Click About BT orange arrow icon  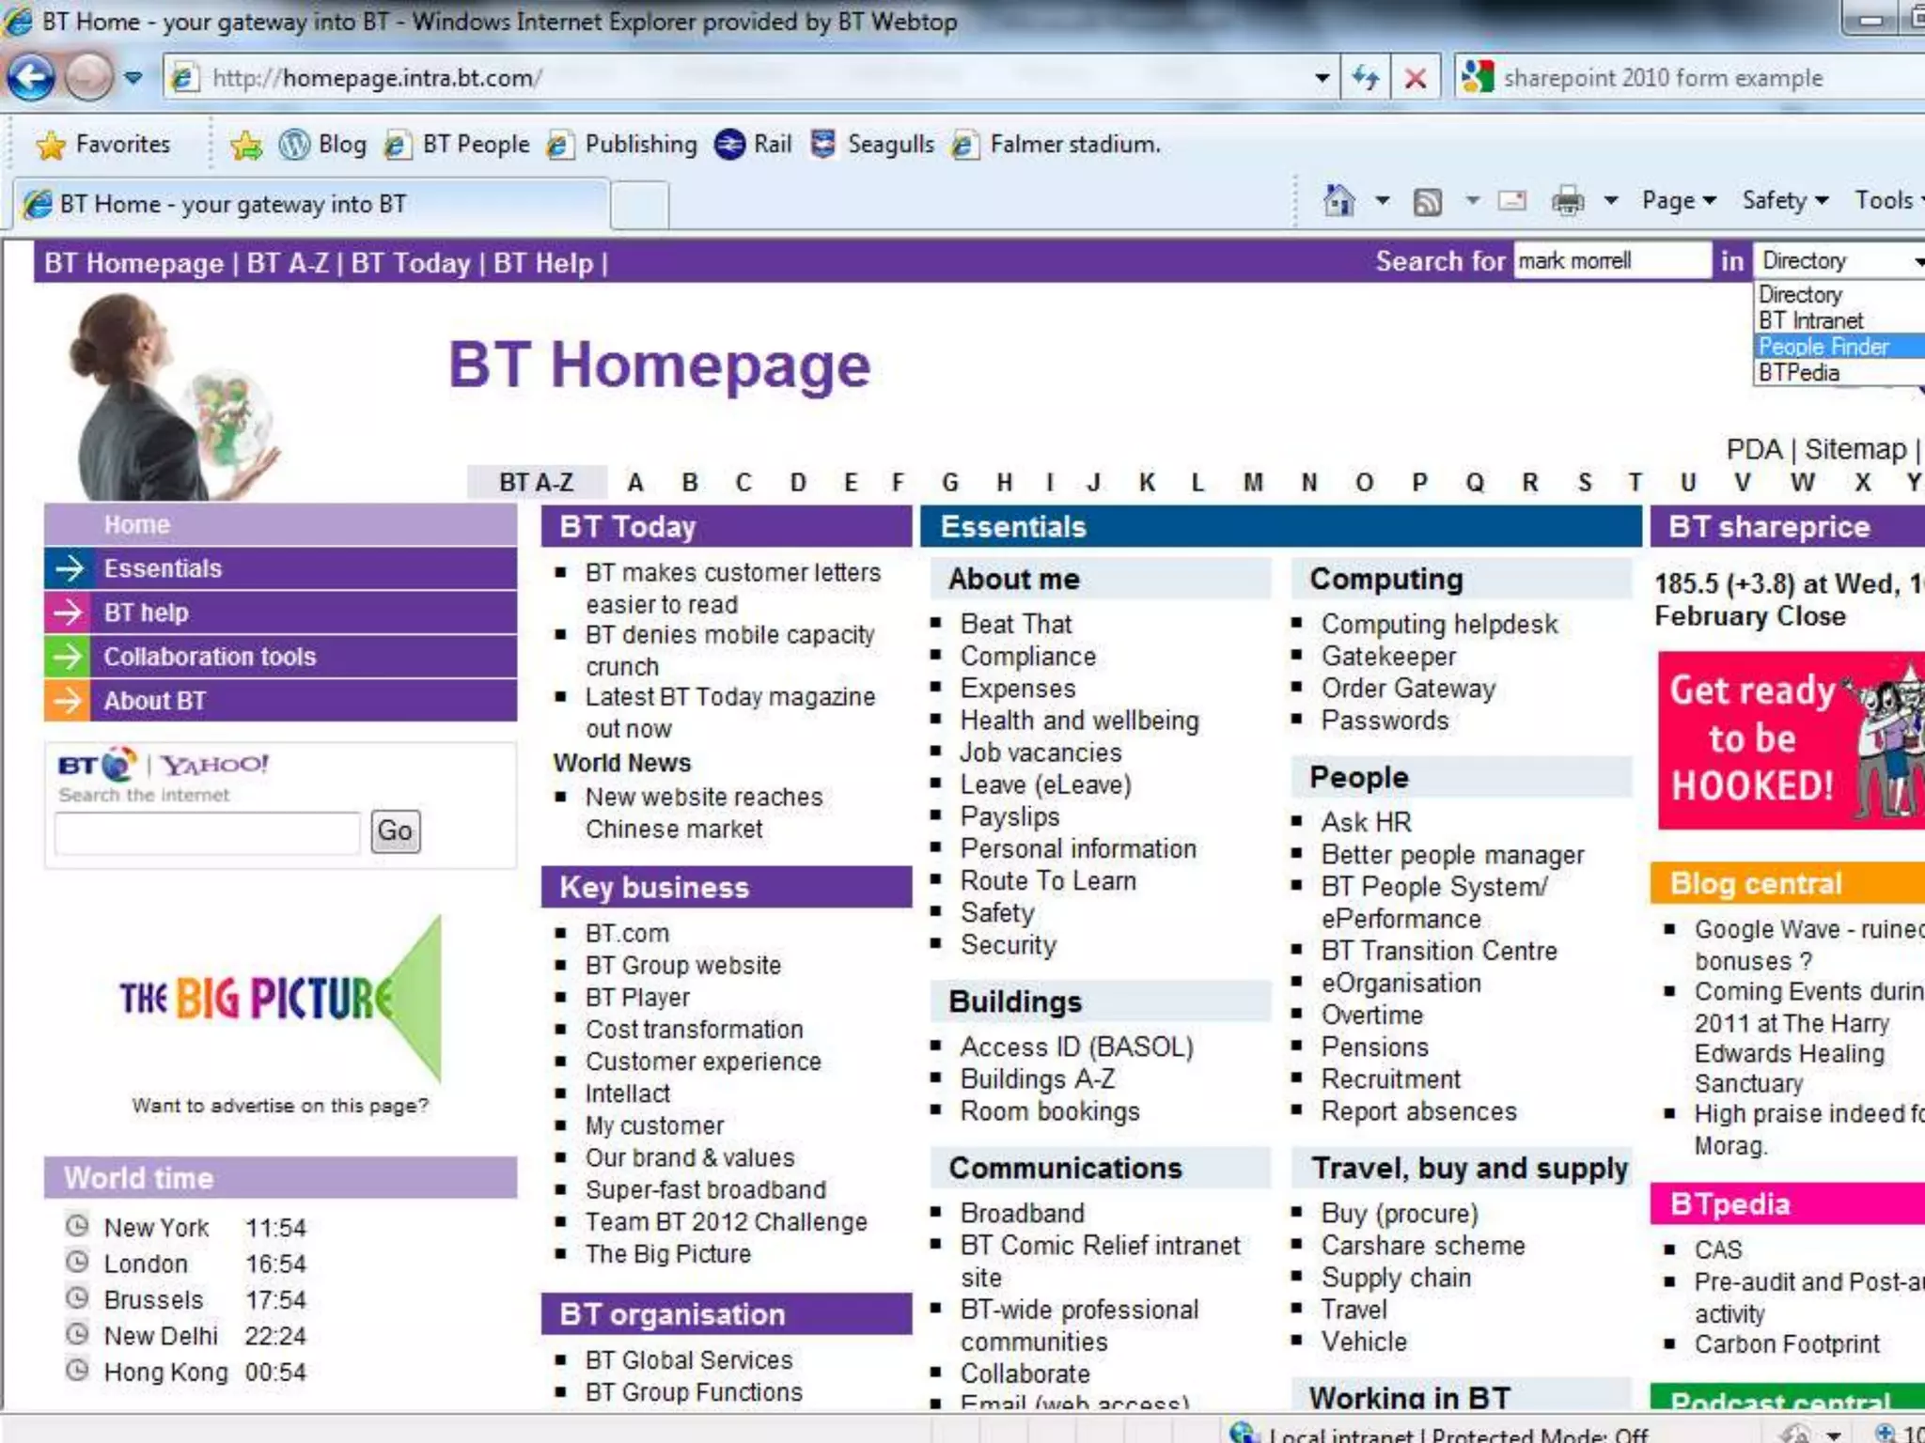69,701
